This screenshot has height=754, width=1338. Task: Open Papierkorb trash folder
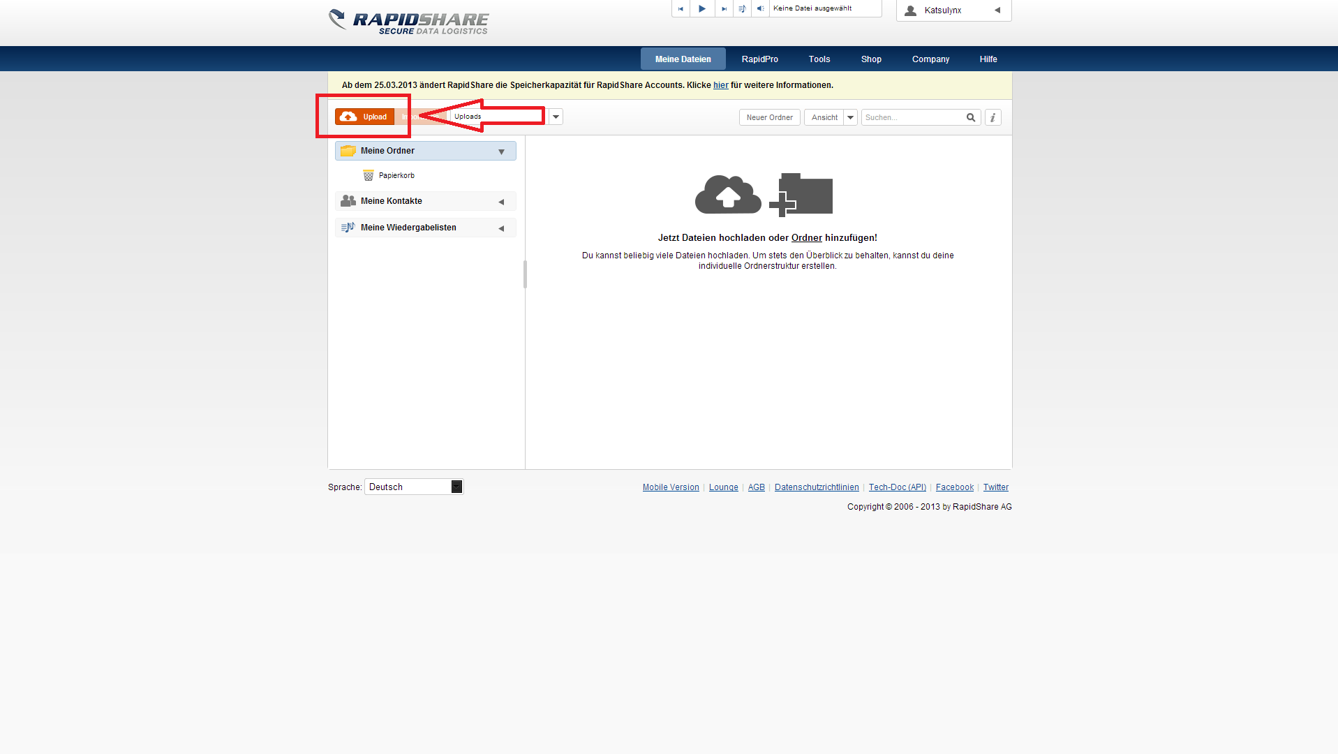[396, 176]
